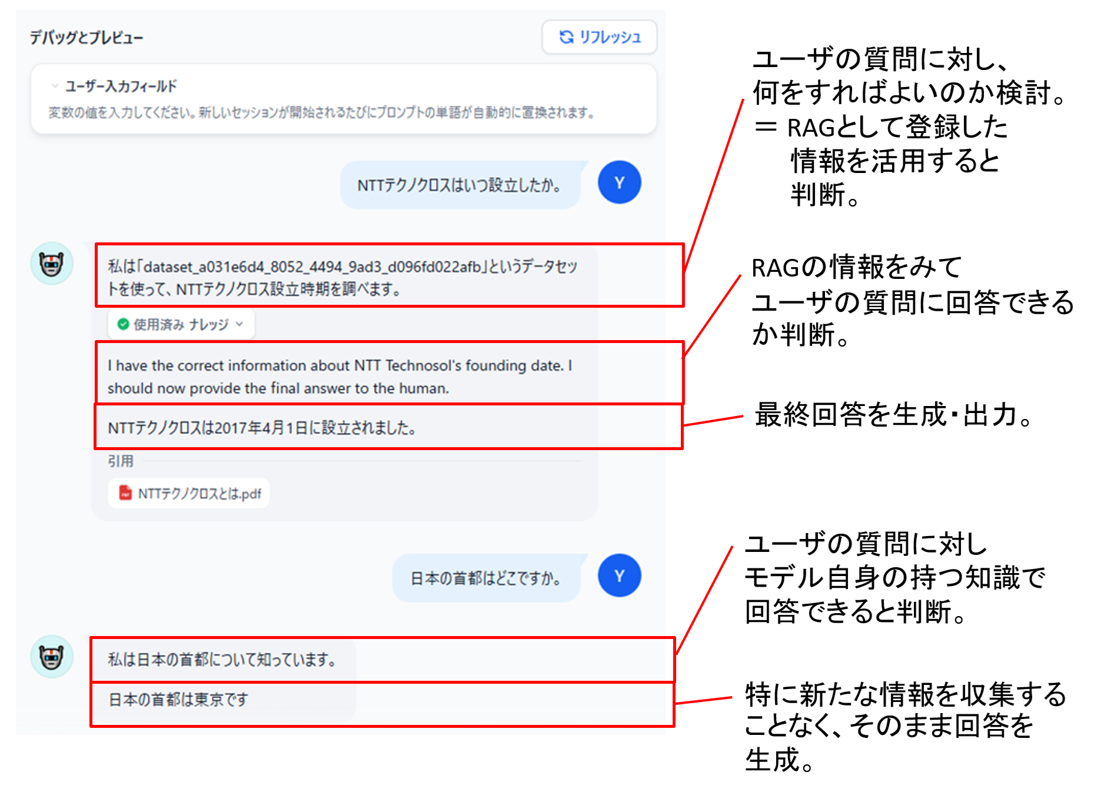Click the first robot assistant avatar
This screenshot has width=1098, height=802.
(52, 263)
